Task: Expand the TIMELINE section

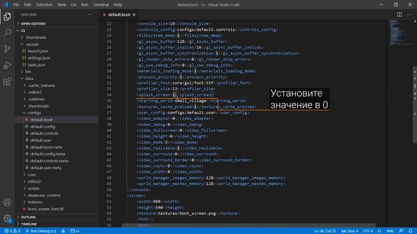Action: tap(57, 224)
